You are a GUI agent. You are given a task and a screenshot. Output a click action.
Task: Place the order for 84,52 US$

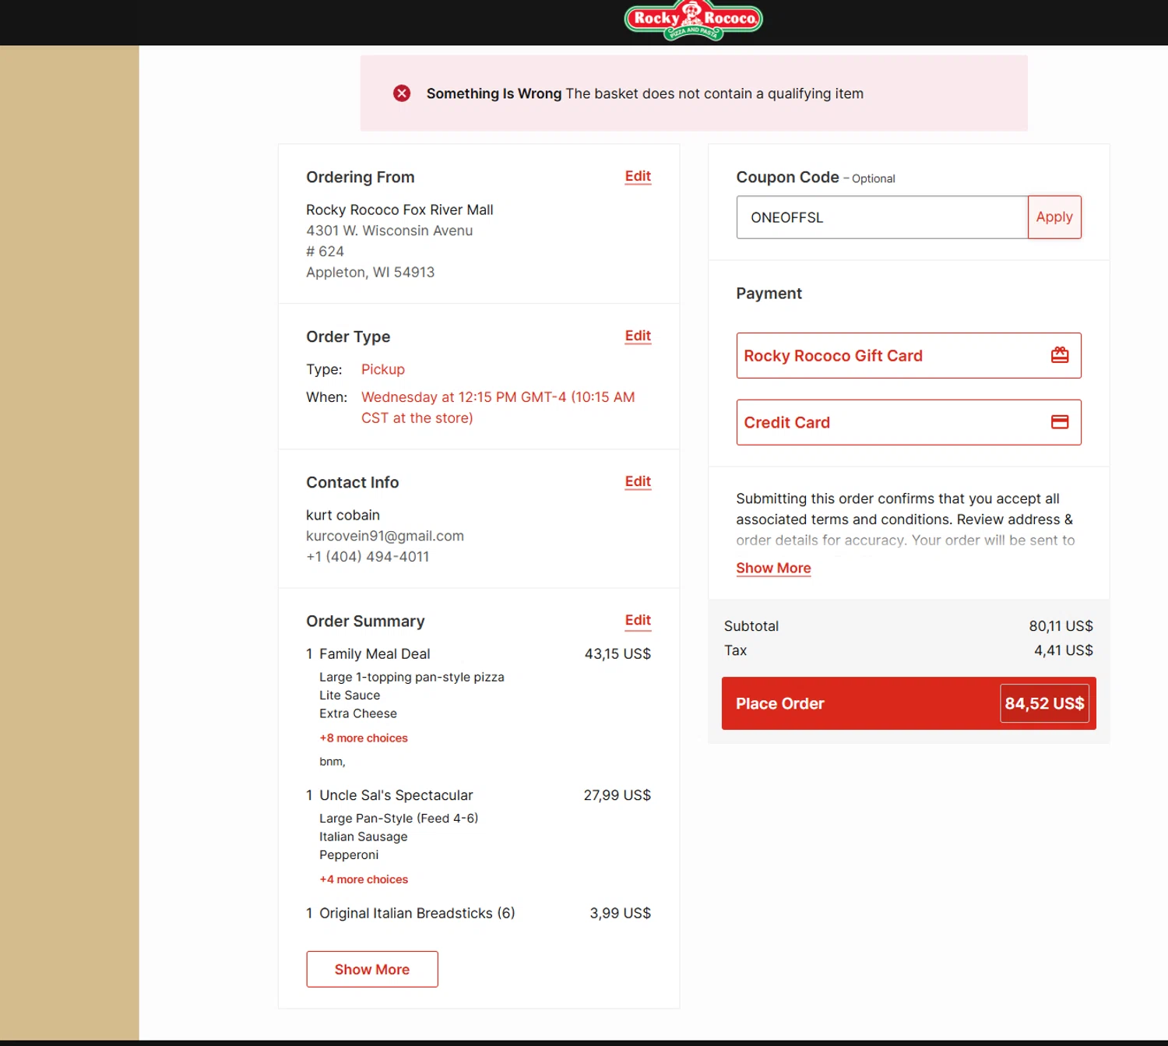pos(909,703)
